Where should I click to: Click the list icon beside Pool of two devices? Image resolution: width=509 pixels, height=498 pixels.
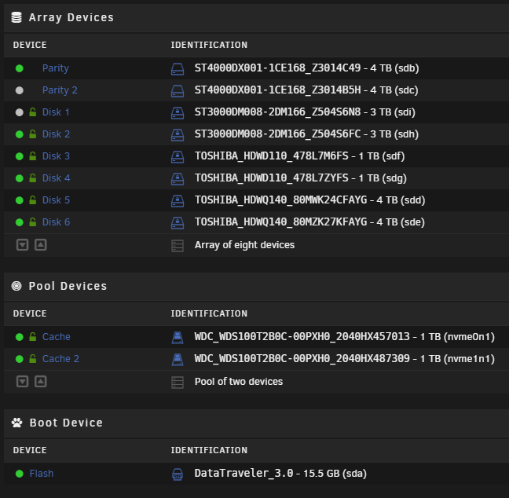click(178, 383)
